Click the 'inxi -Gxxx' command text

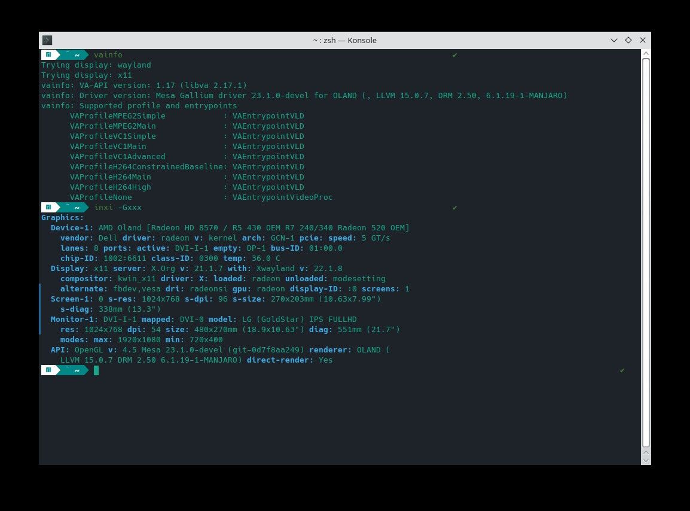(x=118, y=207)
